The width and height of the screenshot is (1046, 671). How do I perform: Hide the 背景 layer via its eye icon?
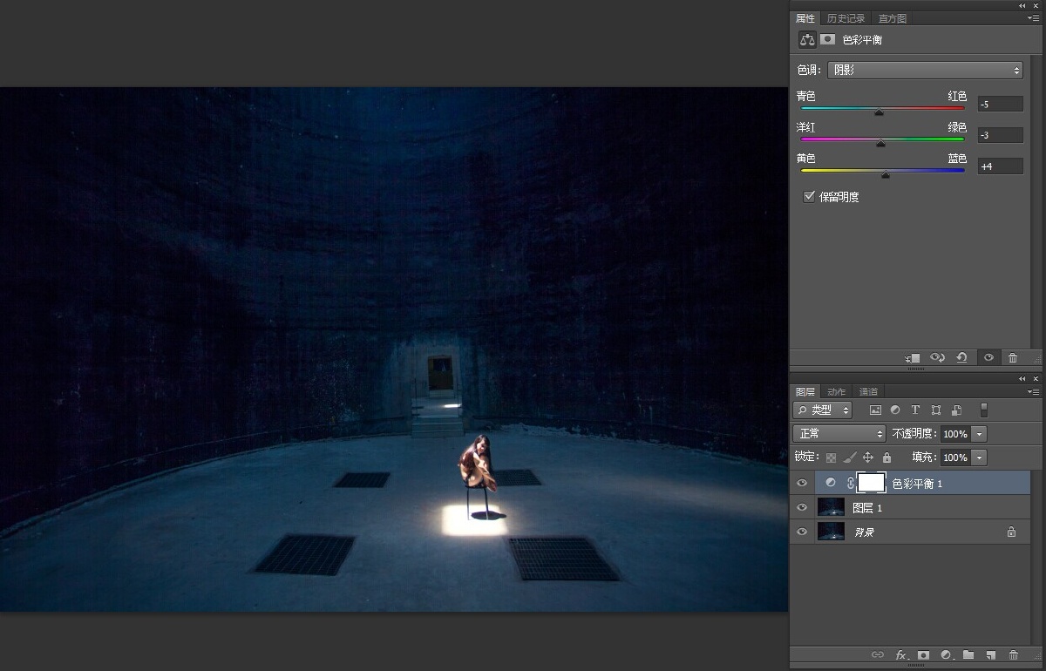802,532
